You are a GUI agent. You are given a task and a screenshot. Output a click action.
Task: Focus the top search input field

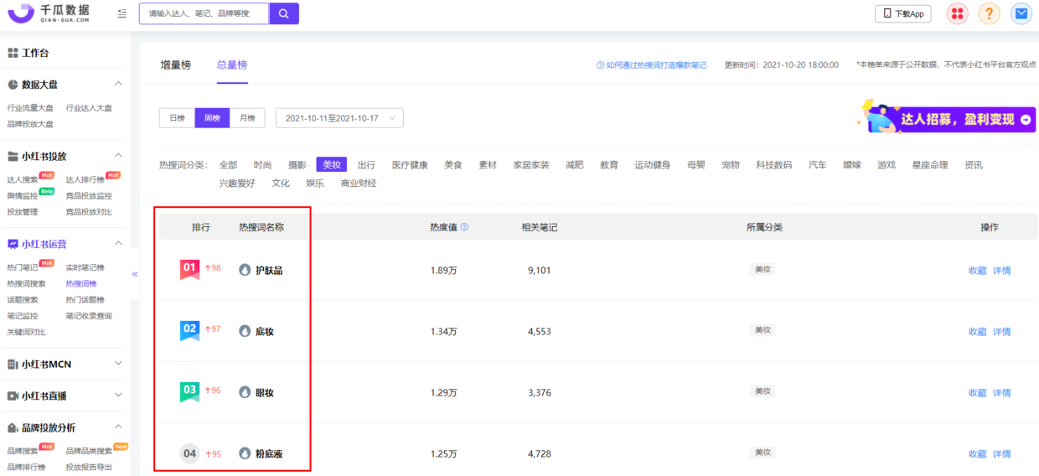pos(204,13)
